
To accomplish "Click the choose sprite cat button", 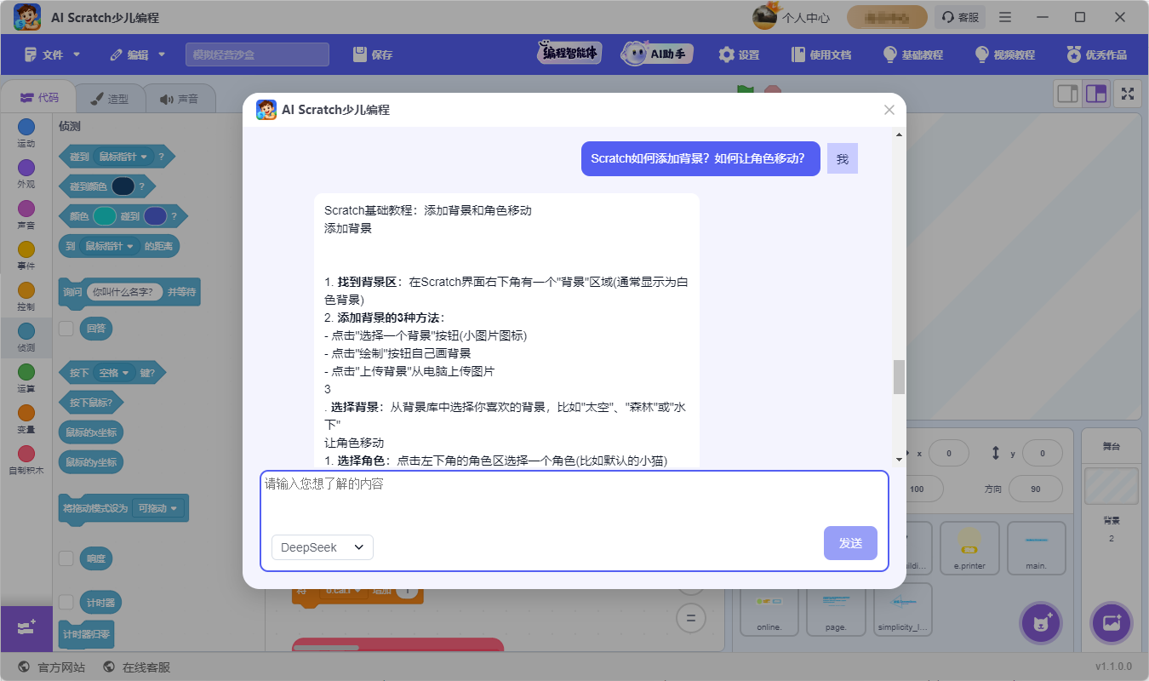I will [x=1040, y=623].
